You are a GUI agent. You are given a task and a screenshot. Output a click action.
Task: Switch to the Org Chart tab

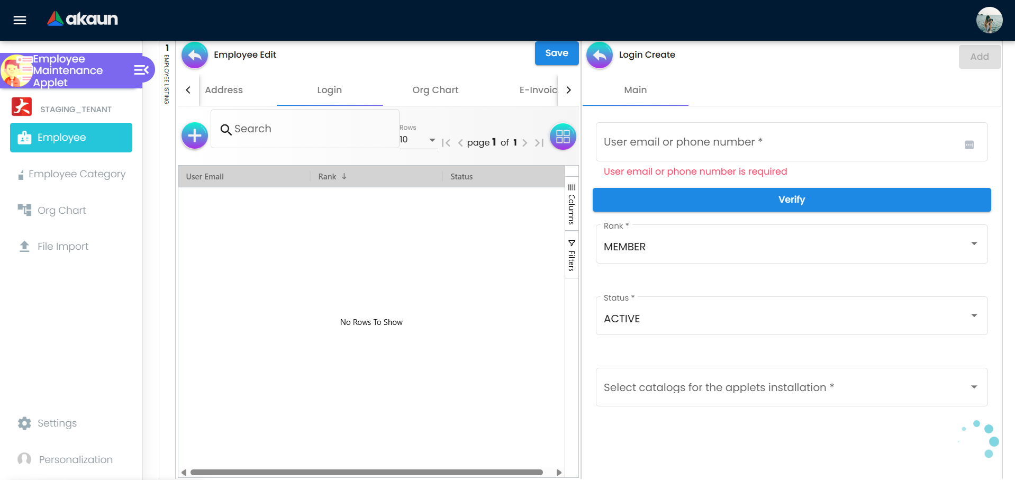tap(435, 90)
